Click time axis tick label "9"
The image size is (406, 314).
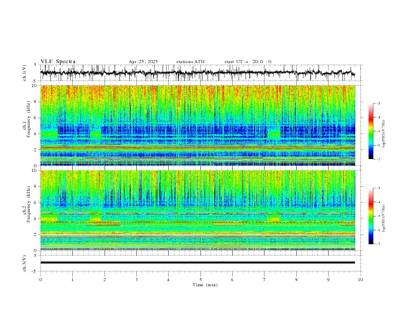(x=328, y=280)
